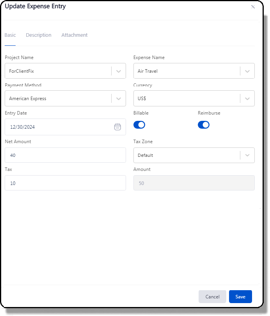Close the Update Expense Entry dialog
The width and height of the screenshot is (270, 316).
click(x=253, y=7)
